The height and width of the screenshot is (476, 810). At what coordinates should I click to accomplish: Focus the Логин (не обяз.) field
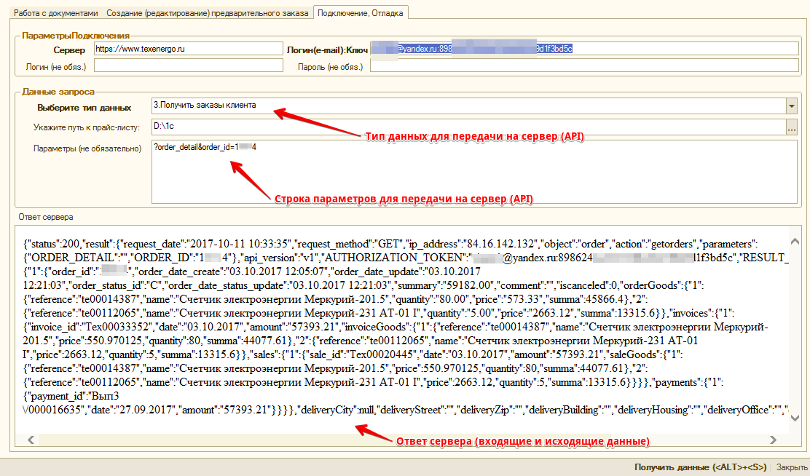tap(187, 66)
